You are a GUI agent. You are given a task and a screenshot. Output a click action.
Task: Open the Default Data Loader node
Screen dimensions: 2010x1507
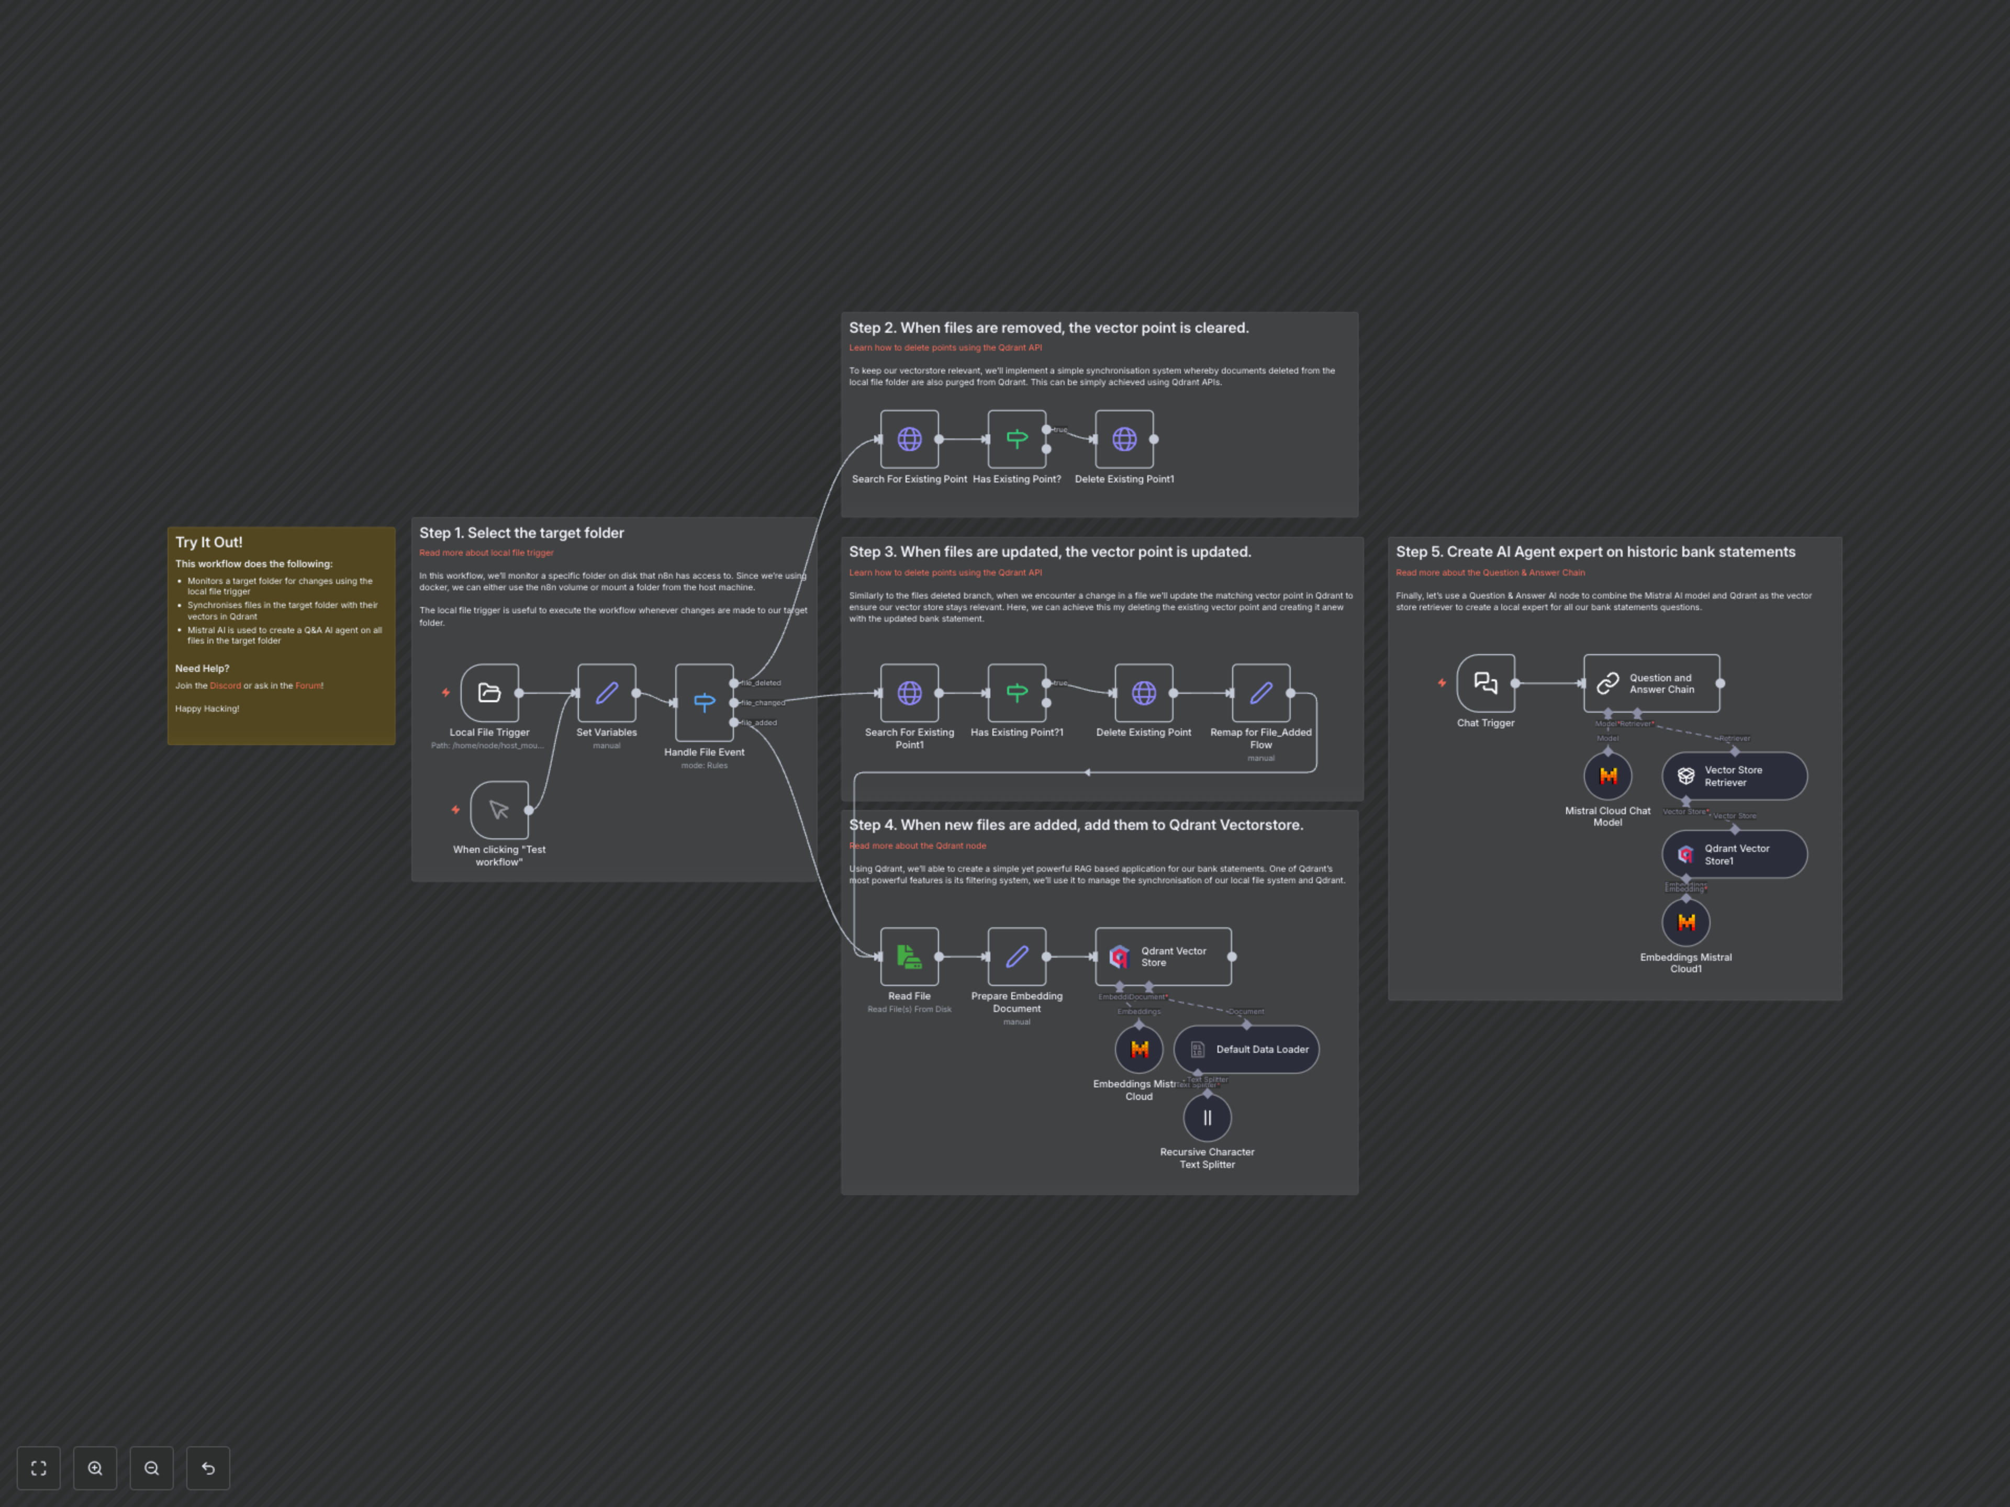click(1246, 1049)
